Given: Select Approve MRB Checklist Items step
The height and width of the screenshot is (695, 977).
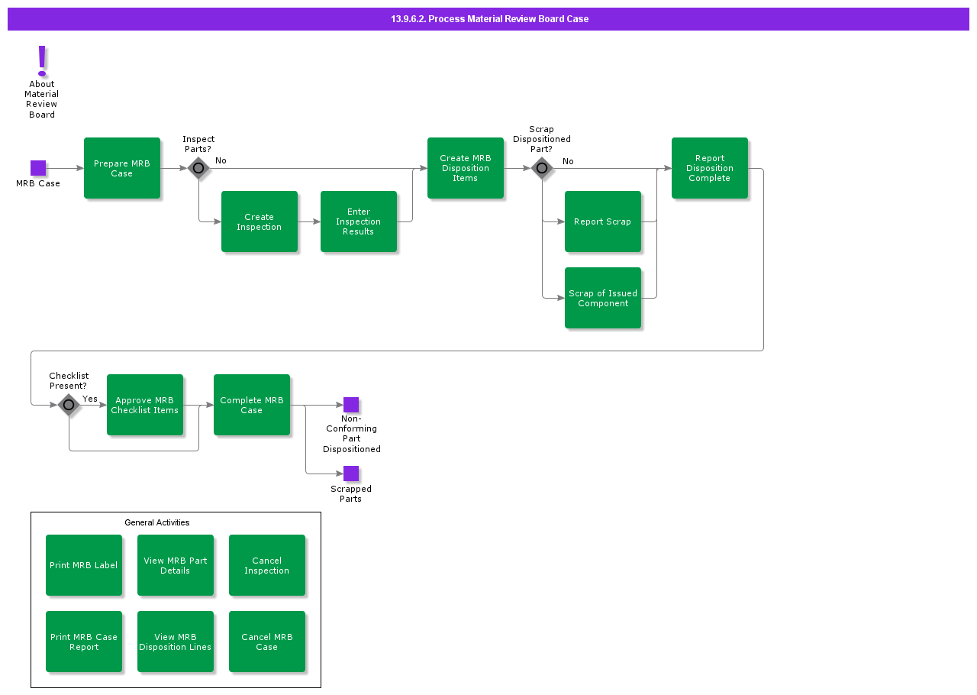Looking at the screenshot, I should click(145, 405).
